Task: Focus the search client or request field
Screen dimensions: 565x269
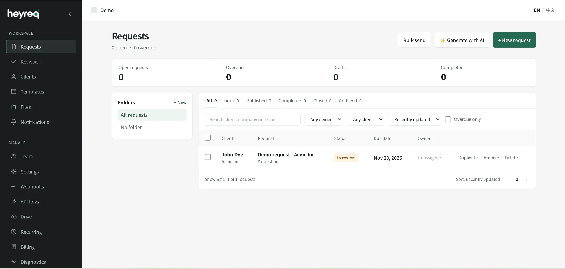Action: click(x=253, y=119)
